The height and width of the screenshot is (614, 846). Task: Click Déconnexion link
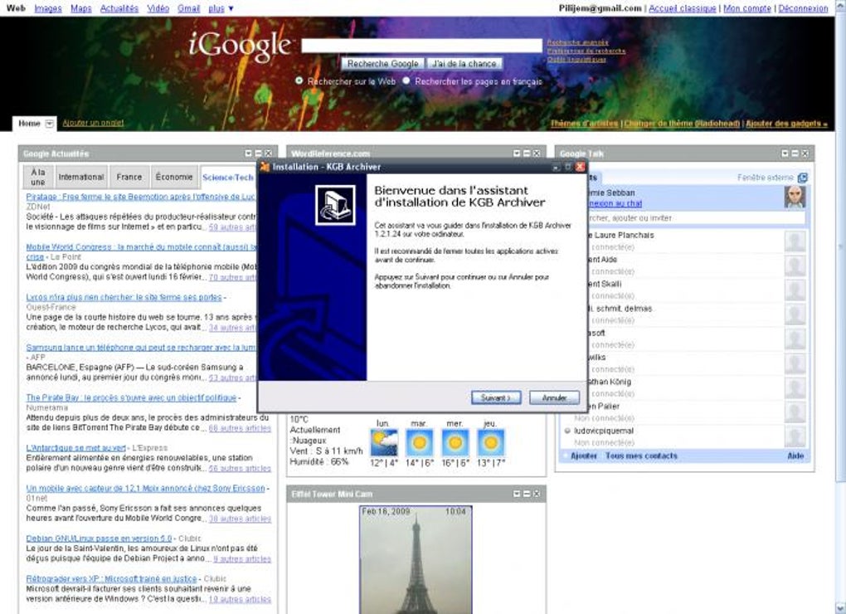[803, 8]
